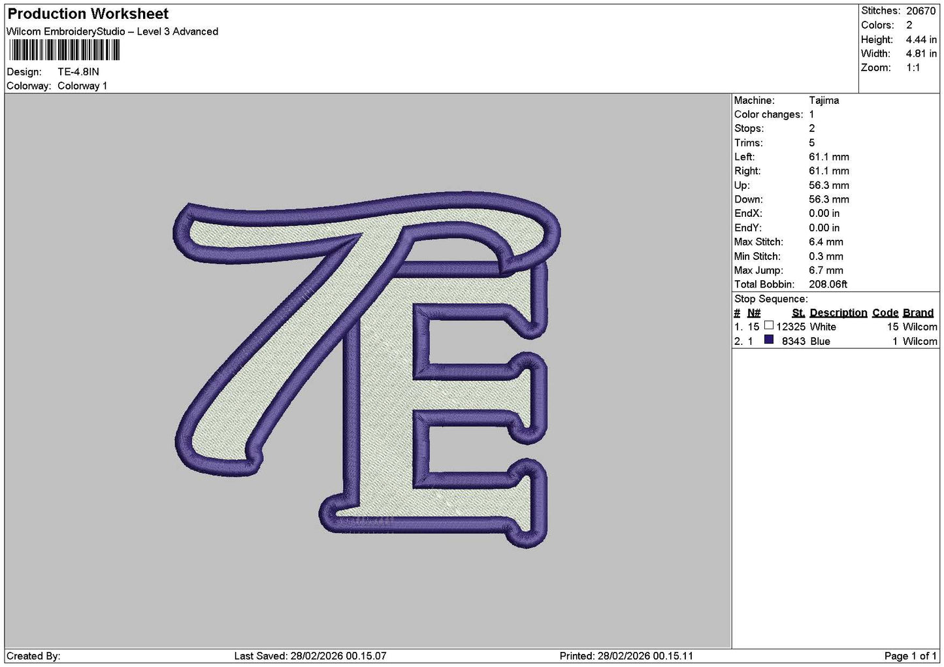
Task: Click the "Printed: 28/02/2026 00.15.11" text
Action: click(627, 656)
